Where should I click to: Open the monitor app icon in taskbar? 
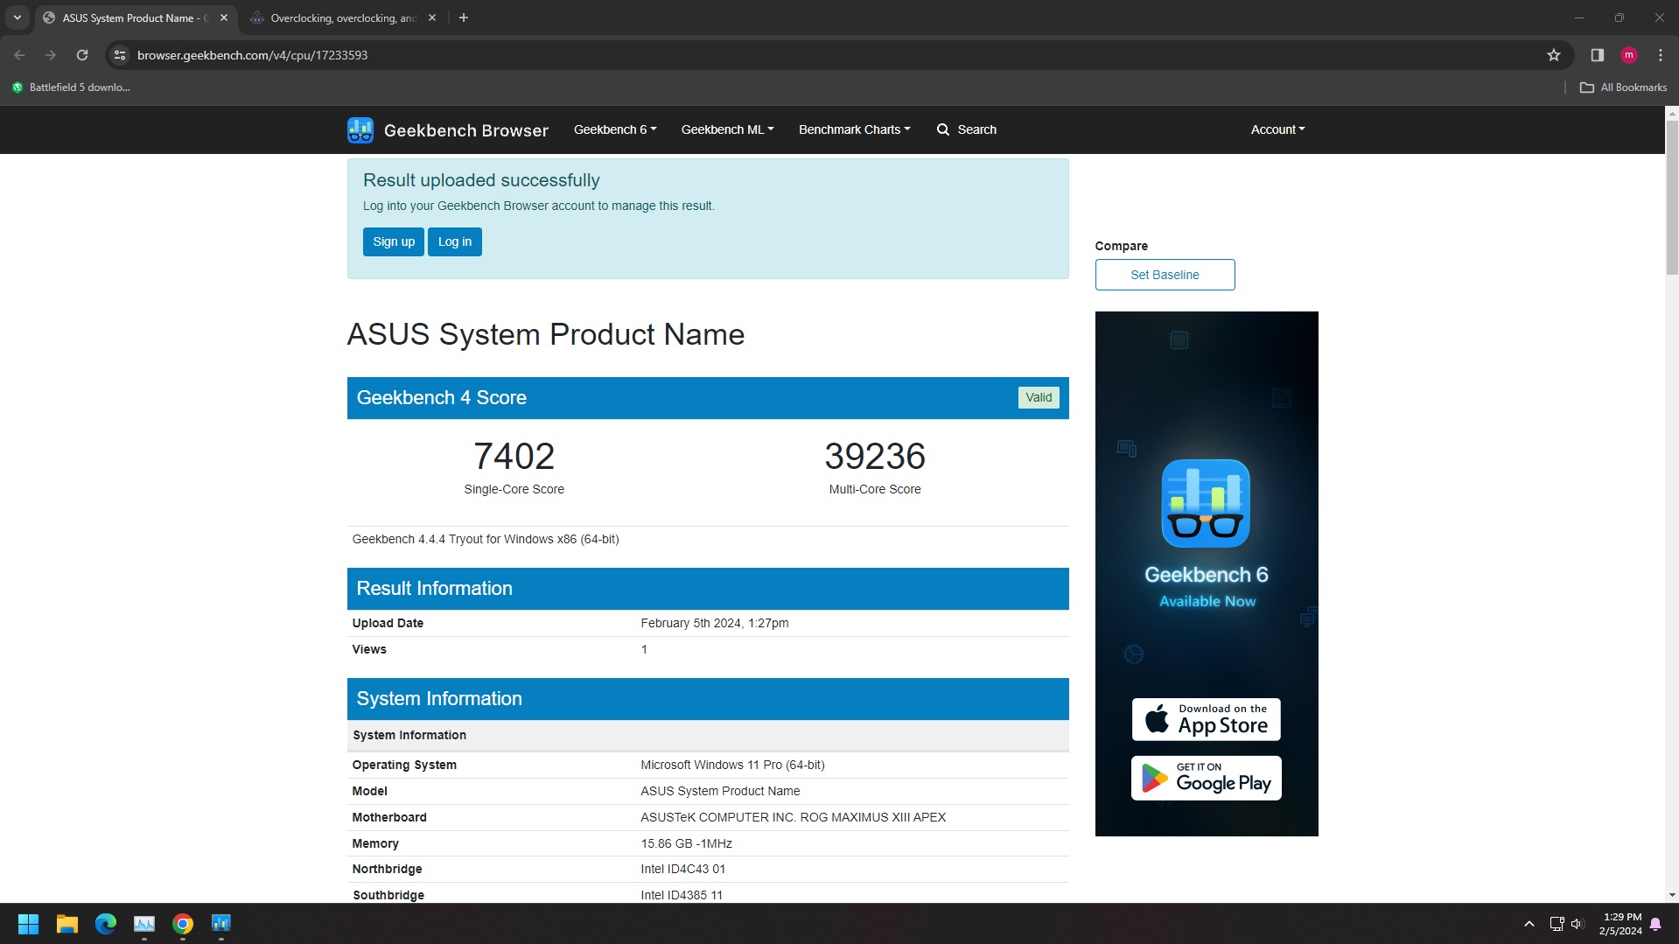point(144,924)
